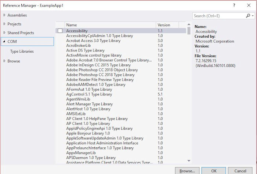The height and width of the screenshot is (174, 257).
Task: Select Adobe Reader File Preview Type Library
Action: click(121, 80)
